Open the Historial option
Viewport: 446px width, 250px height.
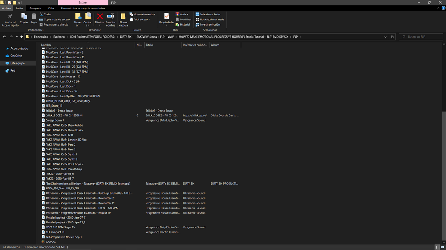183,24
